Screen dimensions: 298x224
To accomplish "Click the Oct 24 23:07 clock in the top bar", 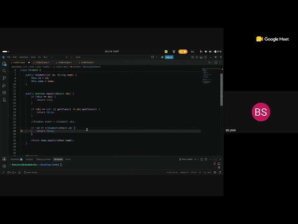I will (x=112, y=51).
